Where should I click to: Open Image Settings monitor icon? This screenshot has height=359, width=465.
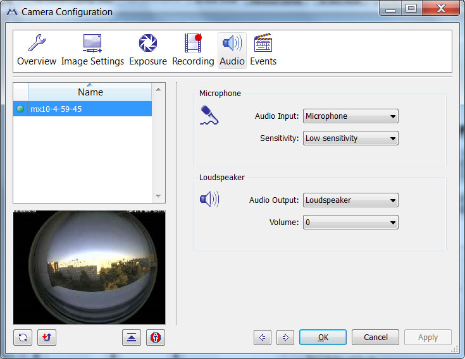click(x=92, y=44)
